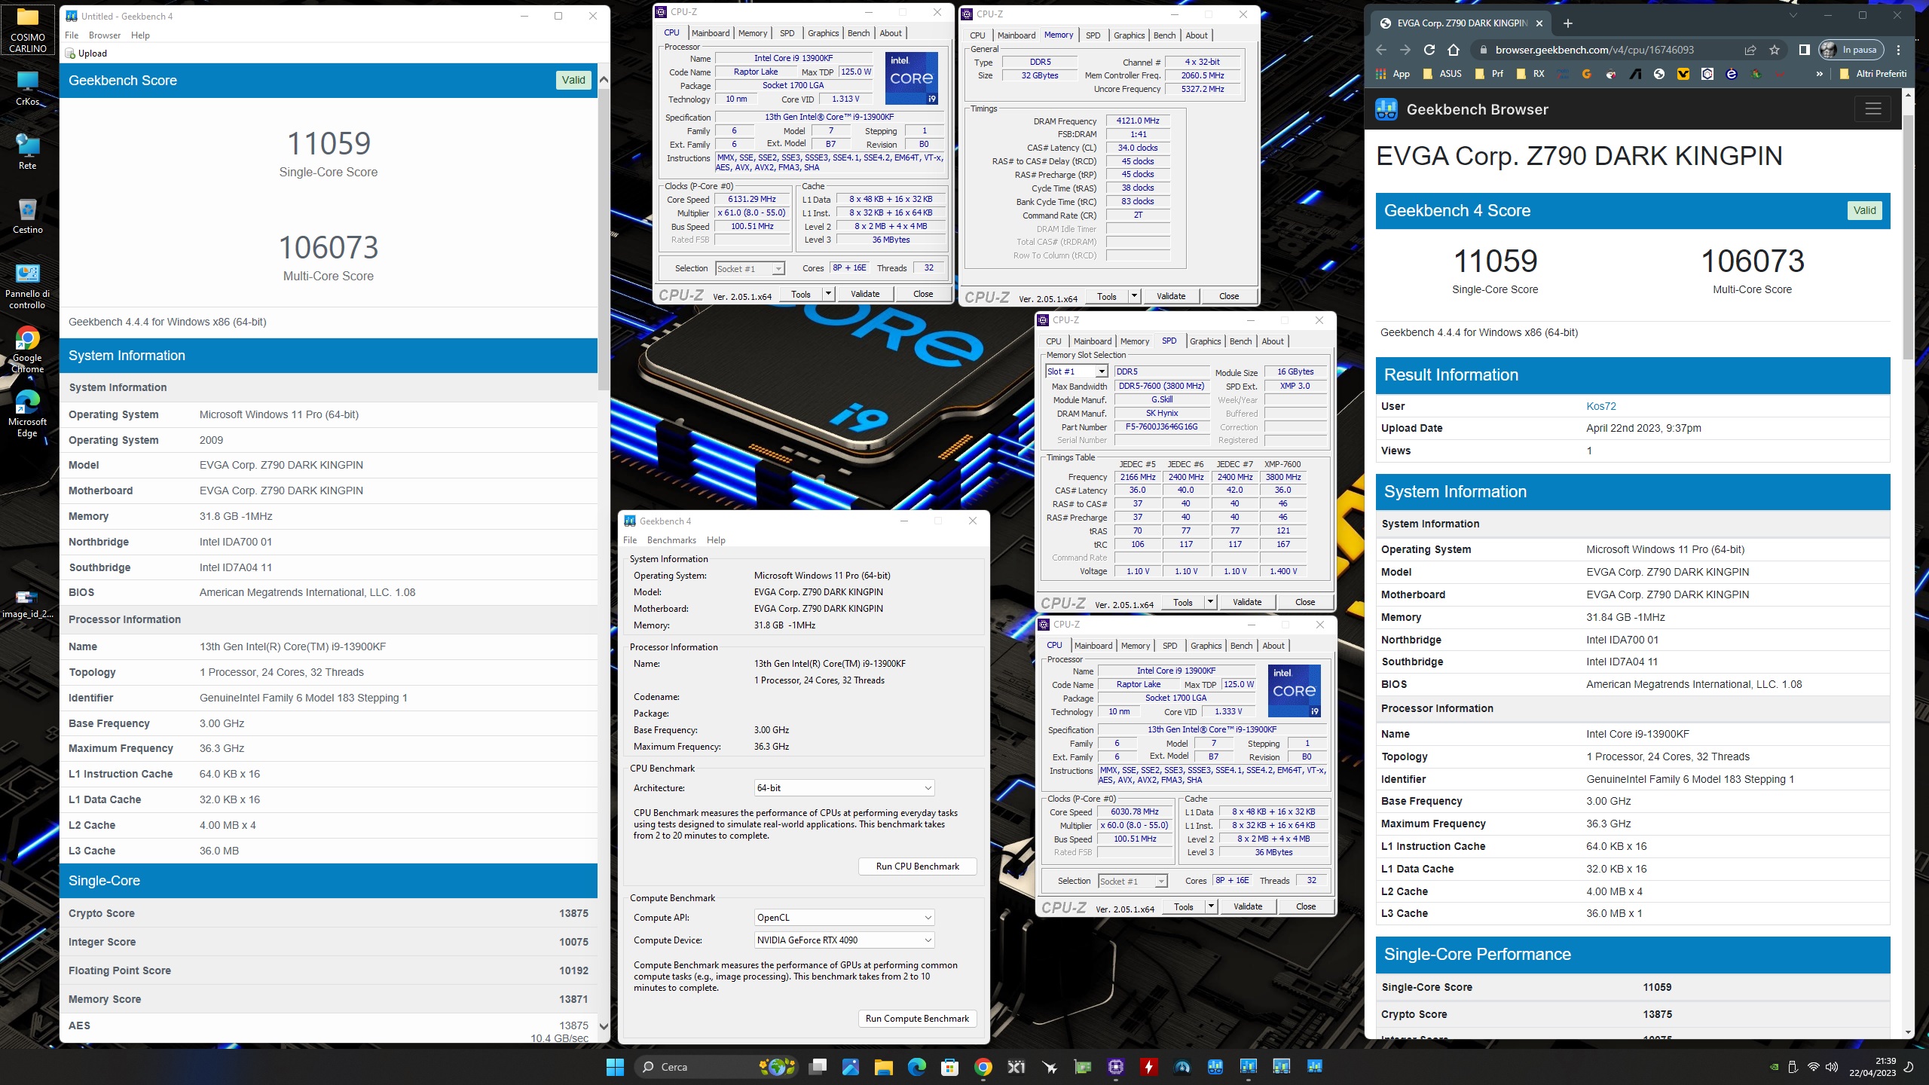This screenshot has height=1085, width=1929.
Task: Open Google Chrome desktop shortcut
Action: [x=27, y=350]
